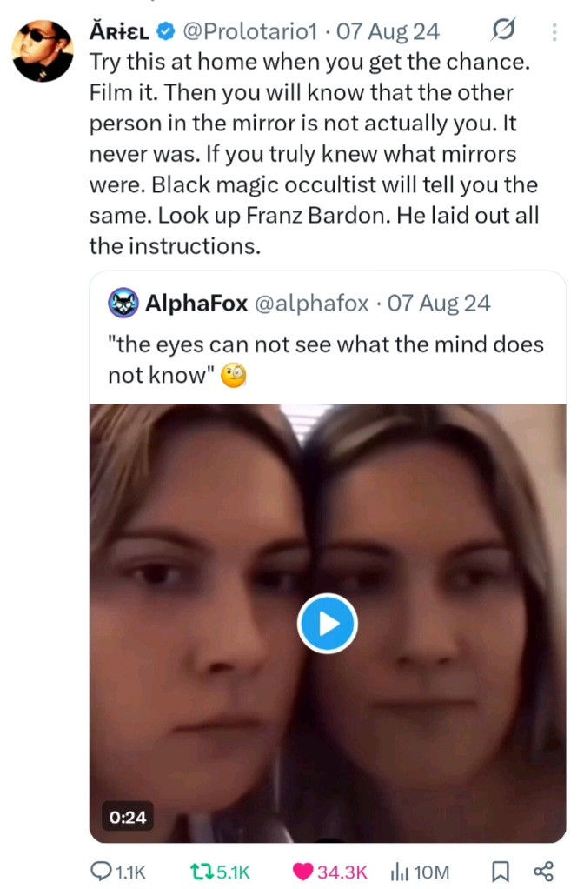584x889 pixels.
Task: Click the video thumbnail of two faces
Action: (x=328, y=623)
